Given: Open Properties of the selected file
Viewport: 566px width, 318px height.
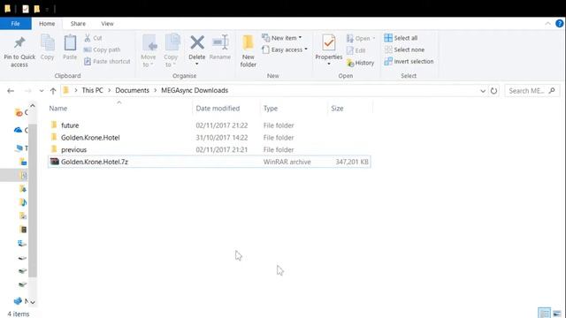Looking at the screenshot, I should point(328,47).
